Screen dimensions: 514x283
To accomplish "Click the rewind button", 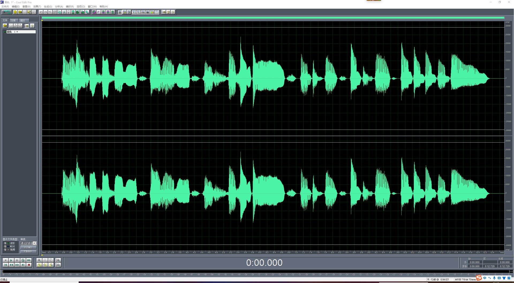I will click(11, 265).
